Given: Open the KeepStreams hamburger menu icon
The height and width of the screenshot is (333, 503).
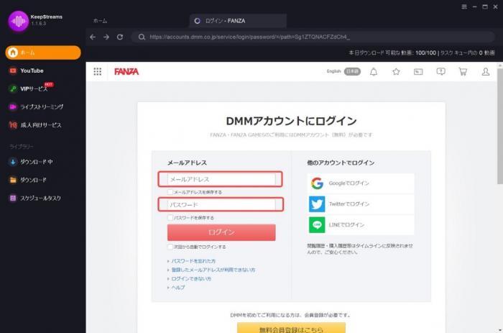Looking at the screenshot, I should click(x=464, y=6).
